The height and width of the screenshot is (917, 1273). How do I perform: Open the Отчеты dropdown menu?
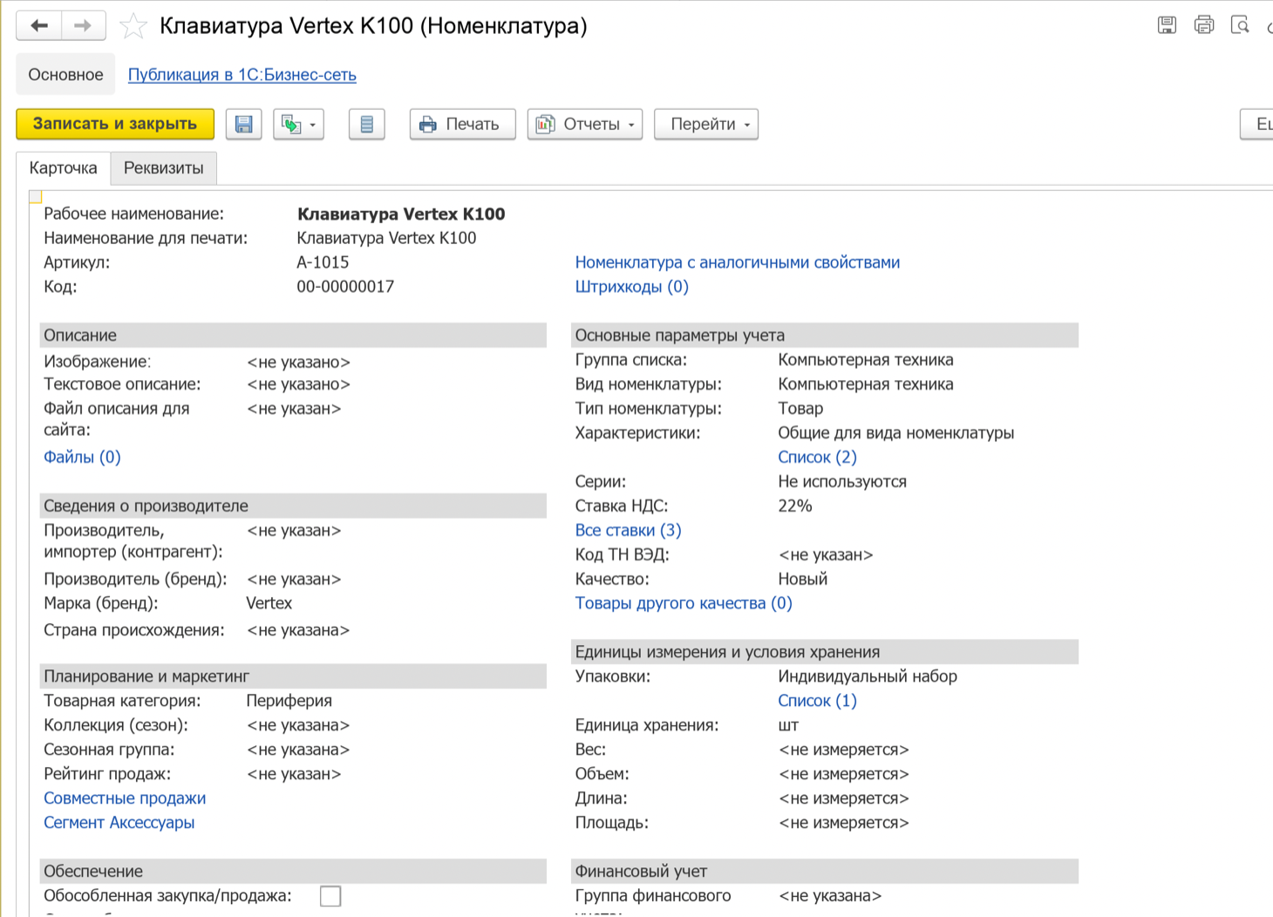coord(585,125)
